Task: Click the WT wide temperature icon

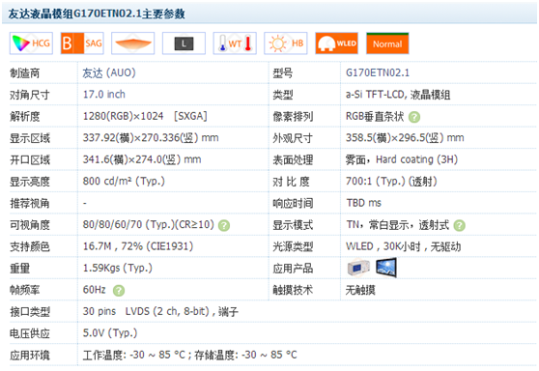Action: tap(235, 43)
